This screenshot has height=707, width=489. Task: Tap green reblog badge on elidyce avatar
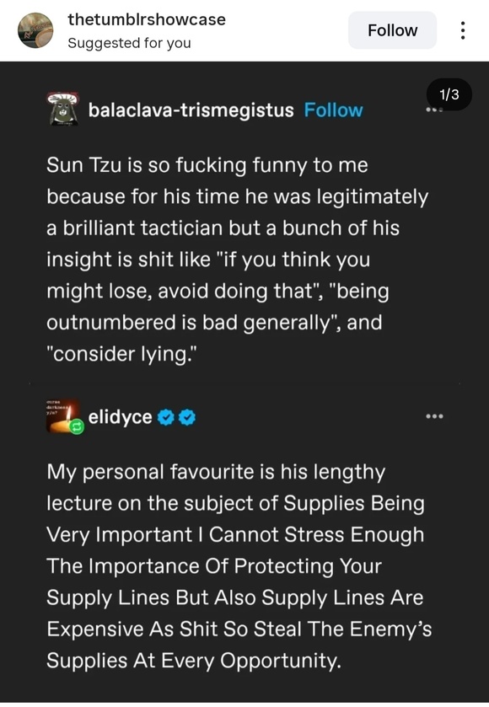pos(77,426)
